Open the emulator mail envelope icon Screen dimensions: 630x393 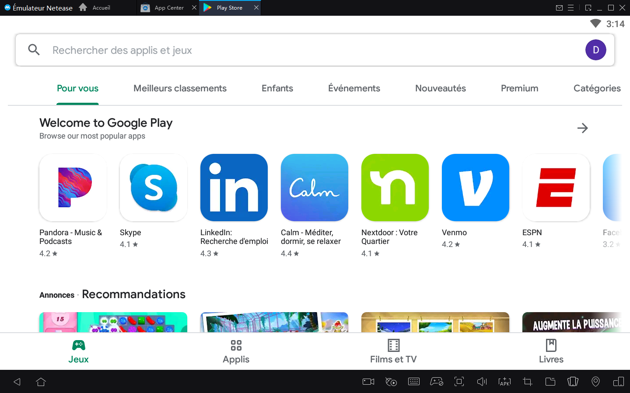pyautogui.click(x=559, y=8)
